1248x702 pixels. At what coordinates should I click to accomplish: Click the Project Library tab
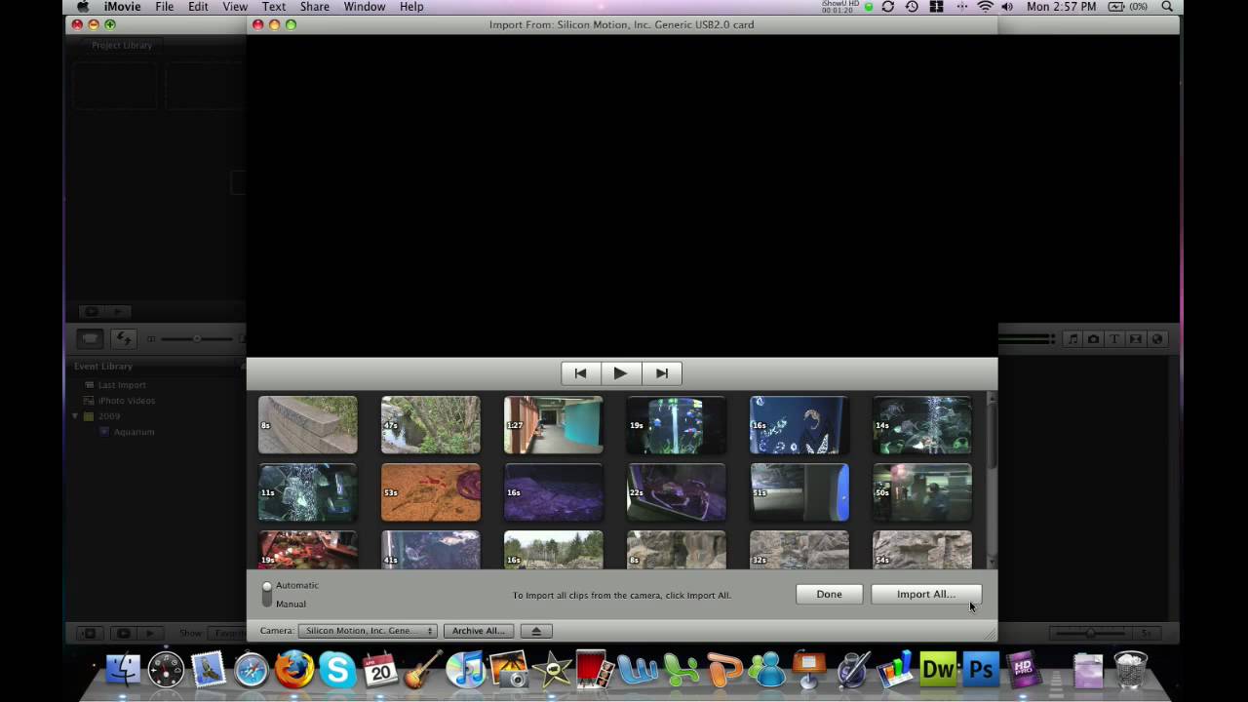(x=122, y=45)
